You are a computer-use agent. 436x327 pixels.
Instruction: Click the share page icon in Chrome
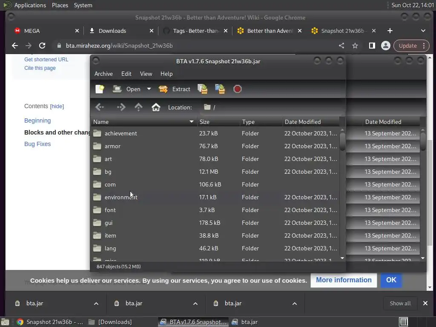click(341, 46)
